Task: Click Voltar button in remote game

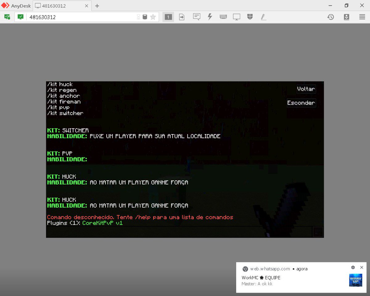Action: coord(306,89)
